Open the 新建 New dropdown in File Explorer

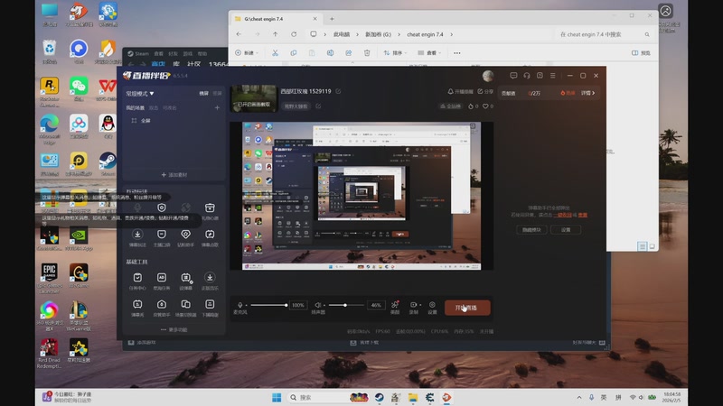(x=247, y=53)
